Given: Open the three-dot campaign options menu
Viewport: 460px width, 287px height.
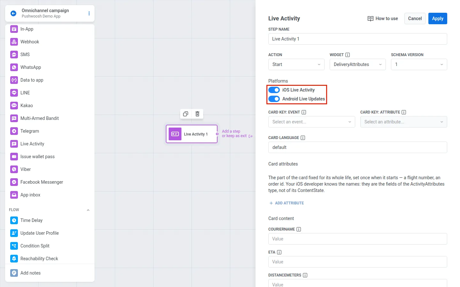Looking at the screenshot, I should 89,13.
